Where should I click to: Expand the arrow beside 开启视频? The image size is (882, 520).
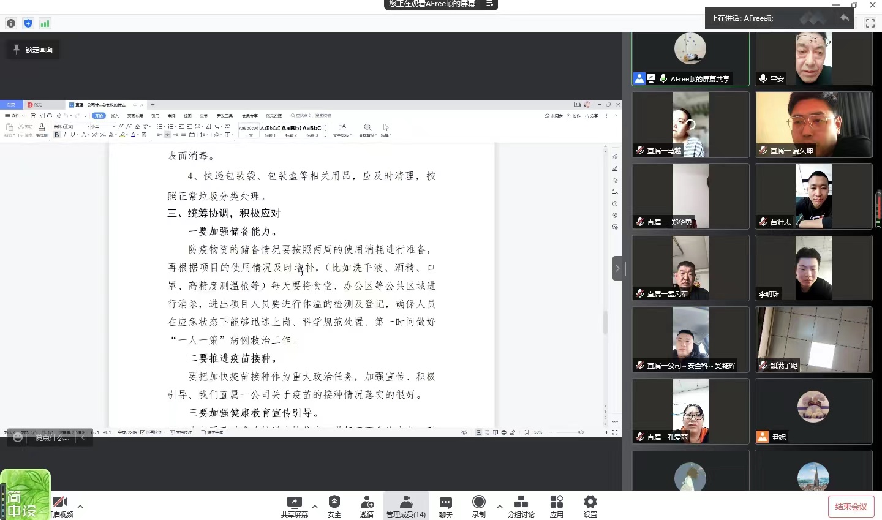coord(80,507)
